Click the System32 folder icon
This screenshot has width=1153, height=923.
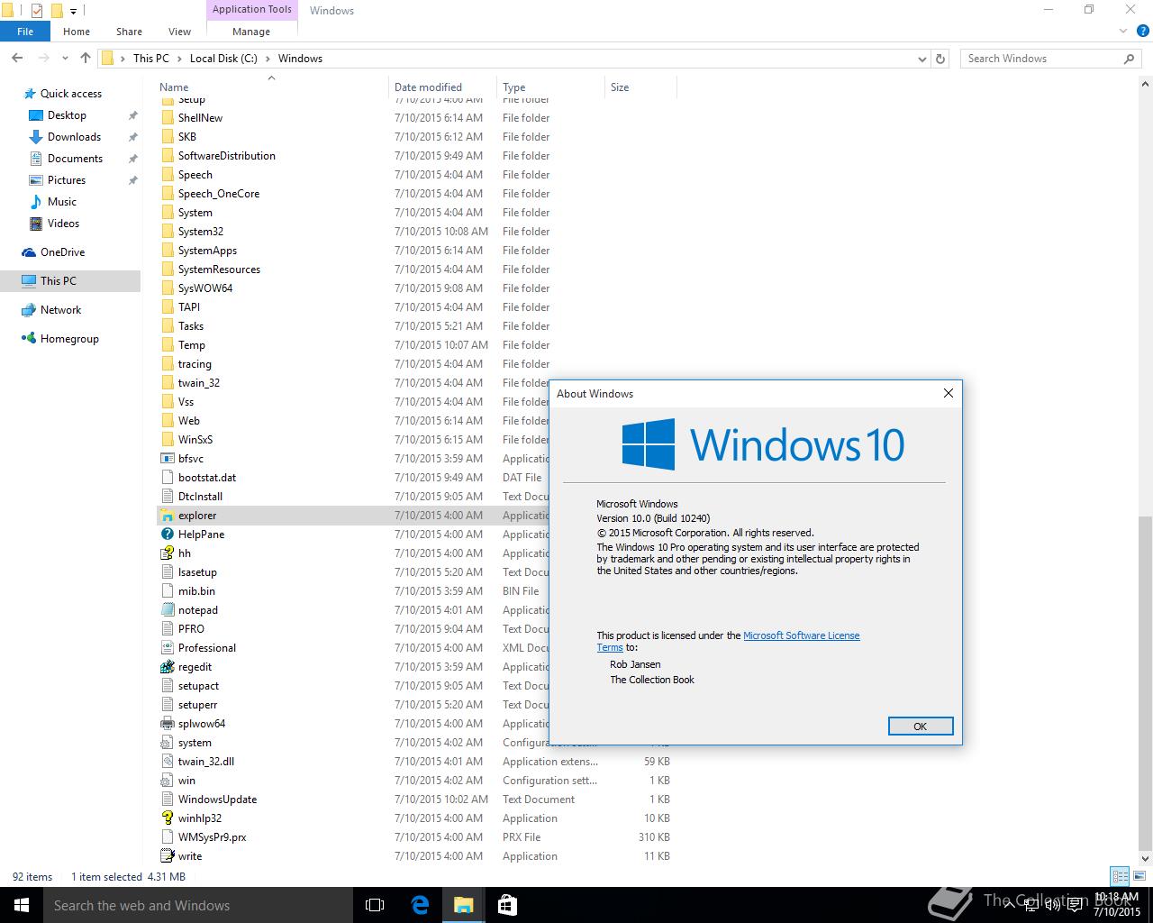click(167, 232)
